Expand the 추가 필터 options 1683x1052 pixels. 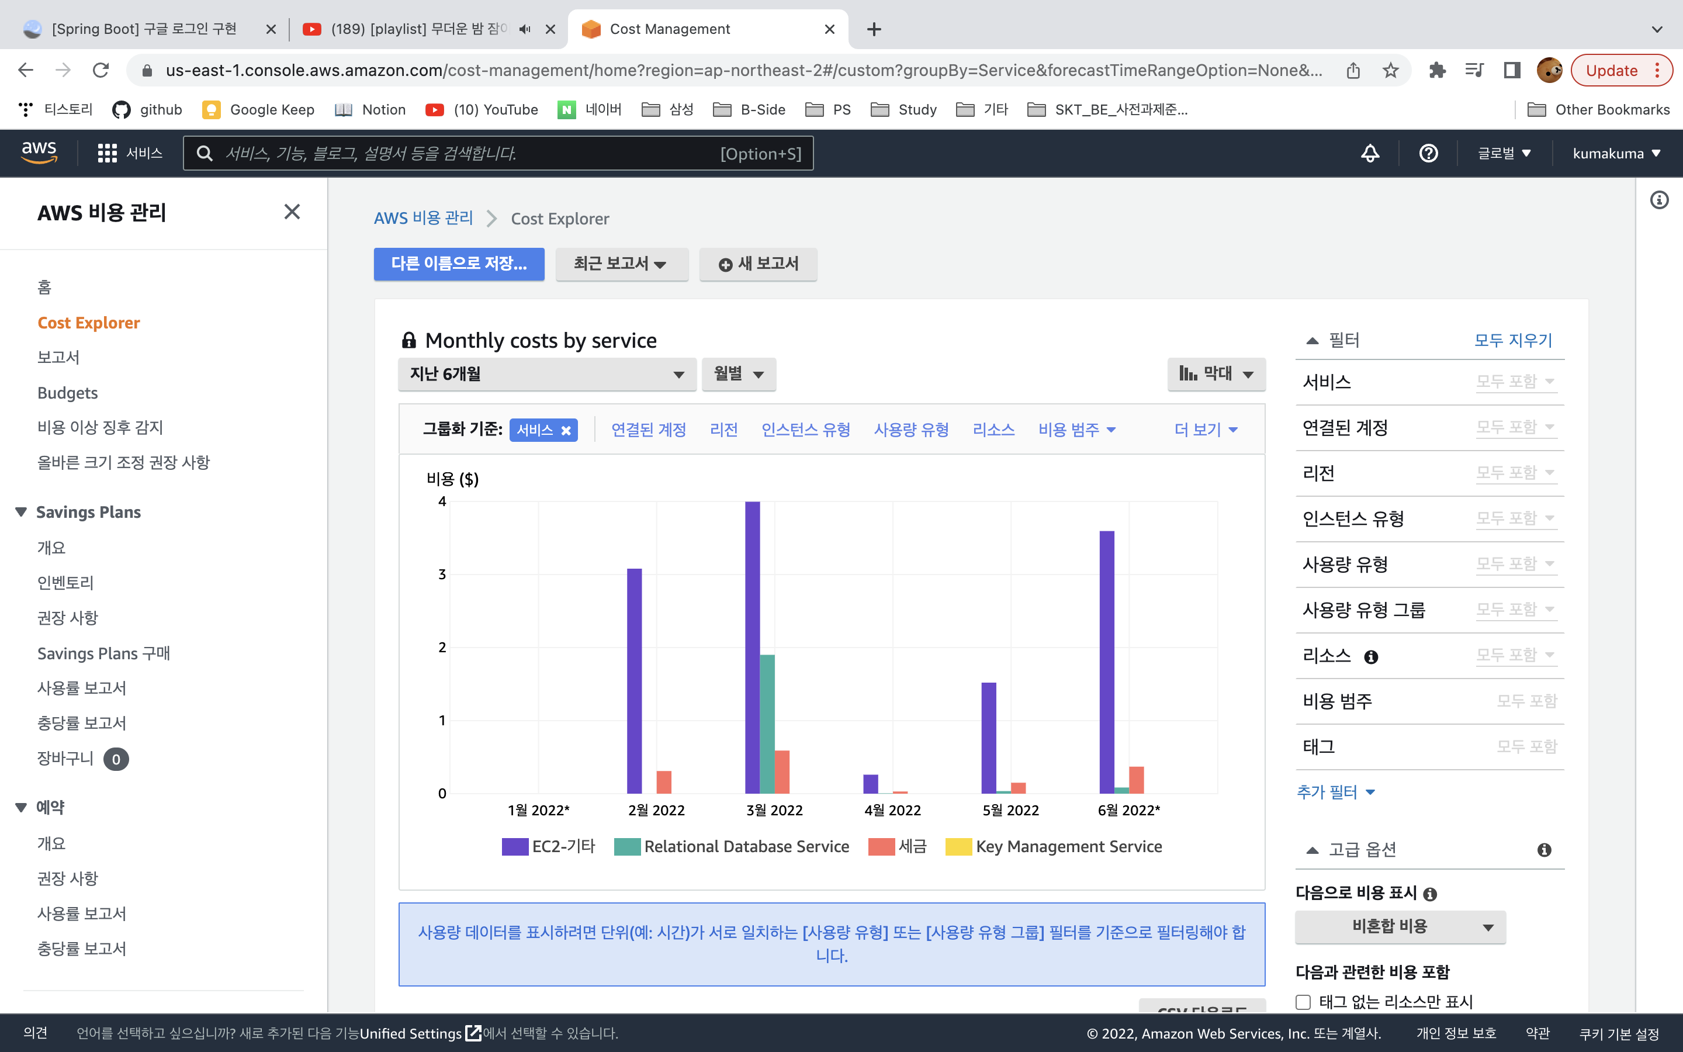(1335, 792)
